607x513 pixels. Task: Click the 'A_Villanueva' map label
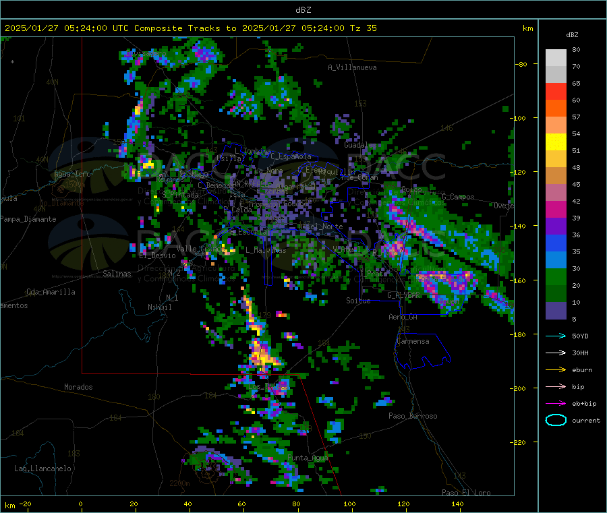tap(352, 67)
